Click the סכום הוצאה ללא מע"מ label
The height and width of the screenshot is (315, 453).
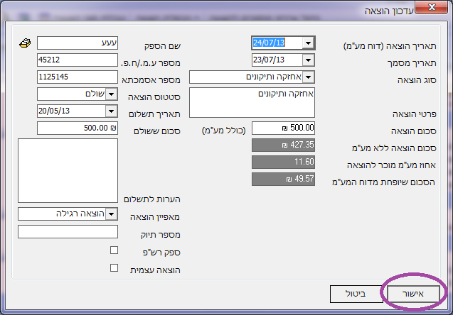(x=395, y=148)
